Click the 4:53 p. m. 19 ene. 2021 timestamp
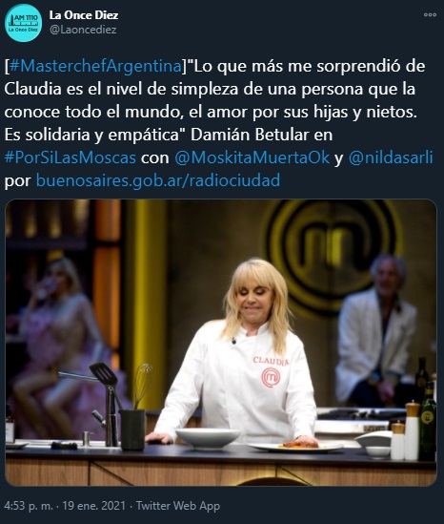Screen dimensions: 444x524 (65, 506)
